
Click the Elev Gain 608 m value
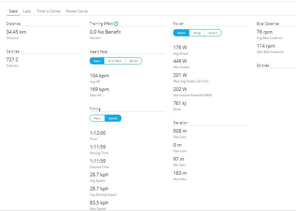(180, 131)
